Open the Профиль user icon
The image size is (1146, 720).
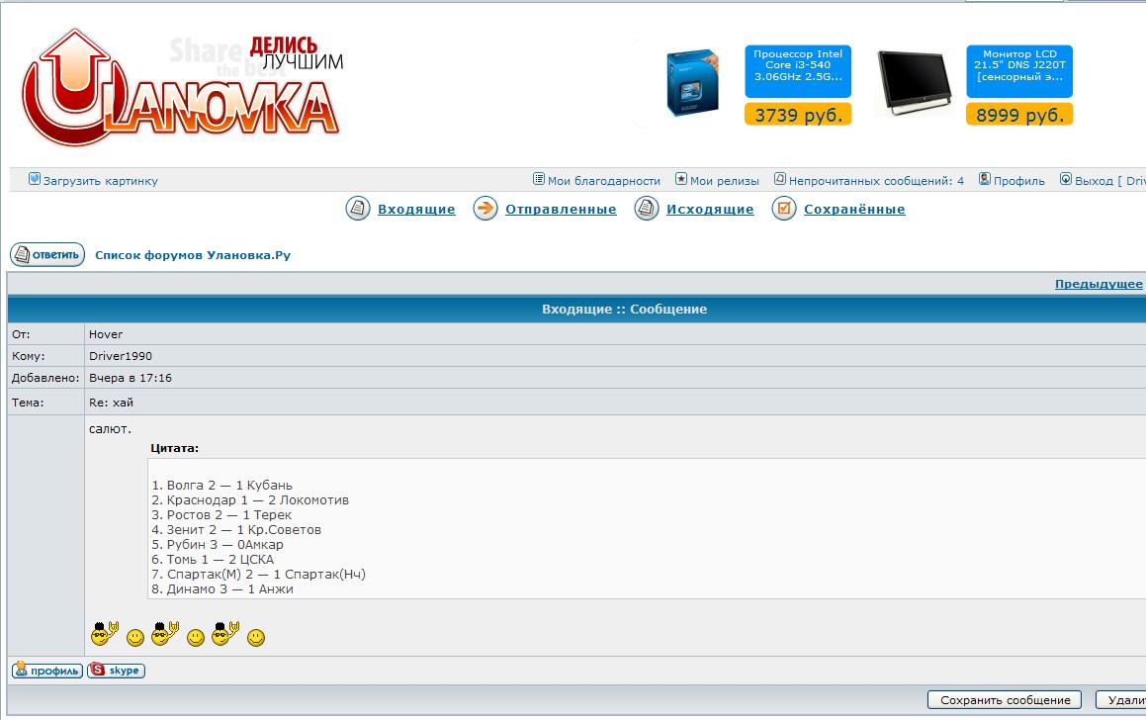click(984, 179)
